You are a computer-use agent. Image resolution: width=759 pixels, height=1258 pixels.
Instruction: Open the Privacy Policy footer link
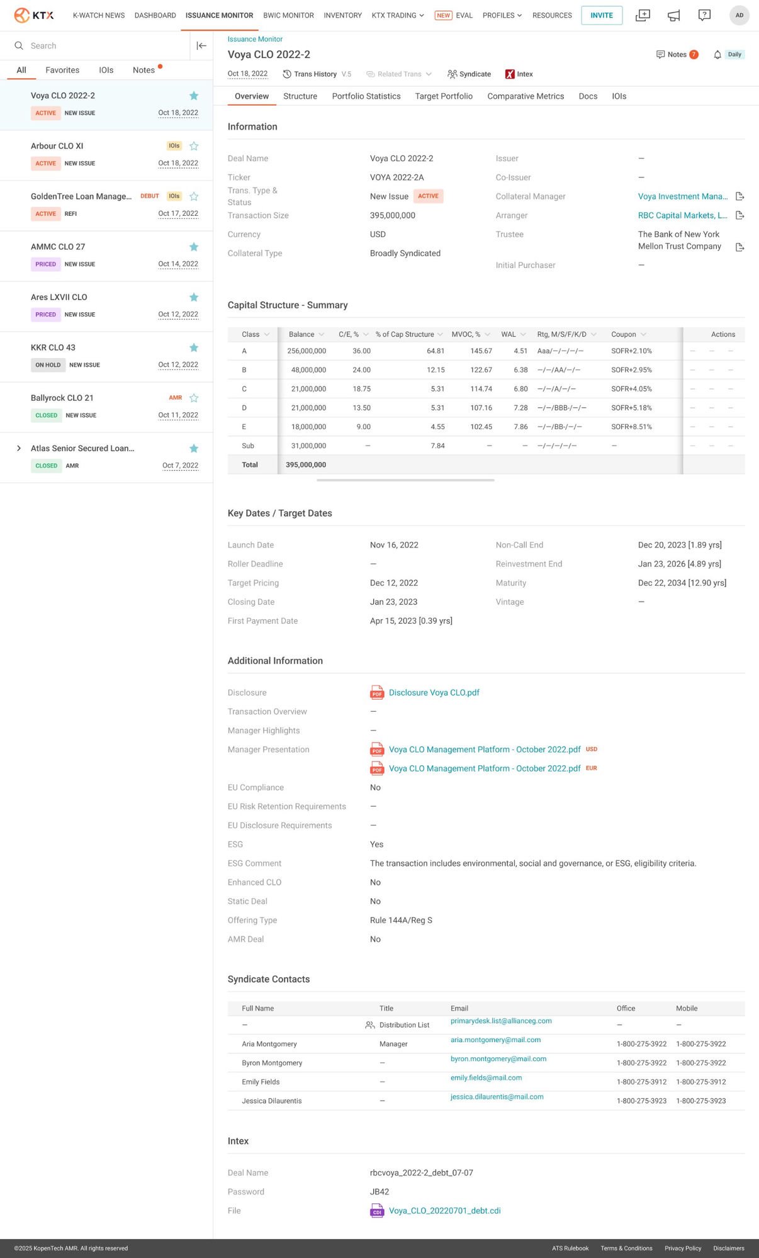[x=683, y=1249]
